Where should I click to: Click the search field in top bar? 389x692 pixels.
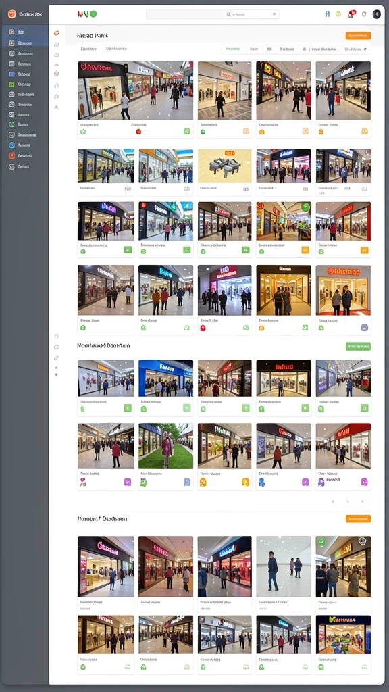pos(213,14)
